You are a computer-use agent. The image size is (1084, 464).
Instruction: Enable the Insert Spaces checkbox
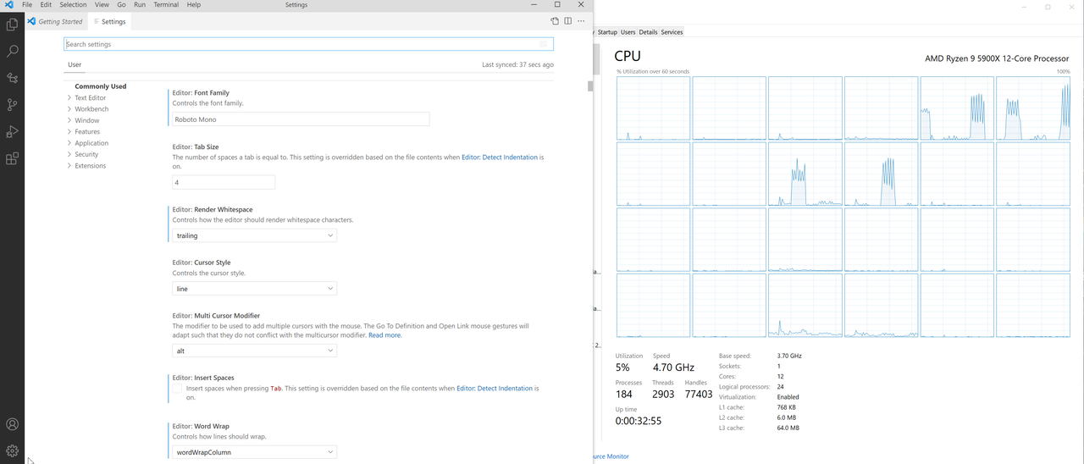(177, 389)
